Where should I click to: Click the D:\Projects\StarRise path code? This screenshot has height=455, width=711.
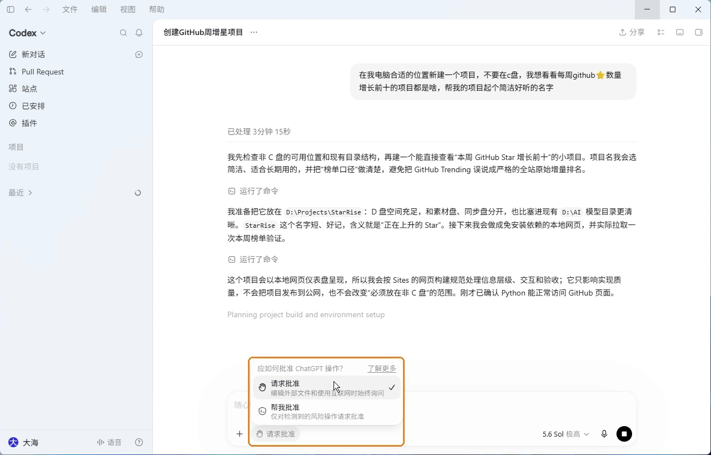pos(323,212)
